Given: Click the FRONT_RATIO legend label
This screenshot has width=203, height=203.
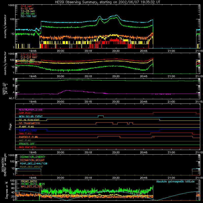Looking at the screenshot, I should pyautogui.click(x=29, y=181).
